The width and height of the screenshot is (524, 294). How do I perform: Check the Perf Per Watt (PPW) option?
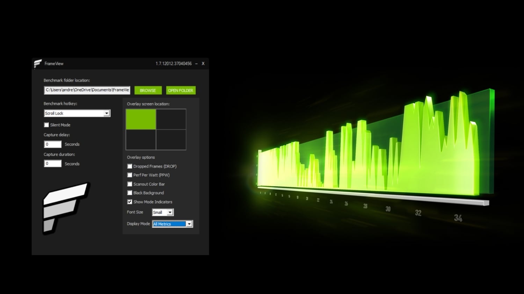pyautogui.click(x=130, y=175)
